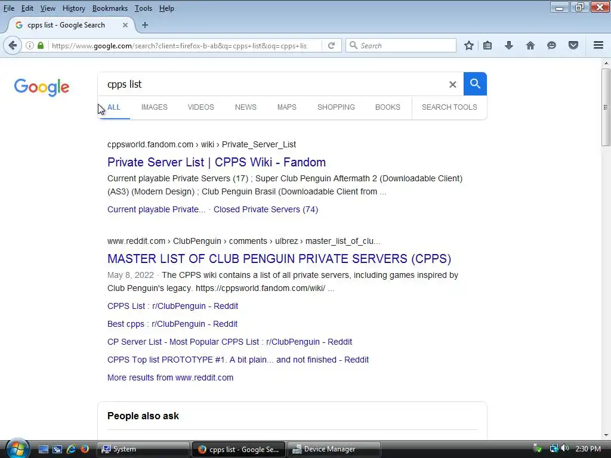Open the File menu
This screenshot has height=458, width=611.
coord(8,8)
